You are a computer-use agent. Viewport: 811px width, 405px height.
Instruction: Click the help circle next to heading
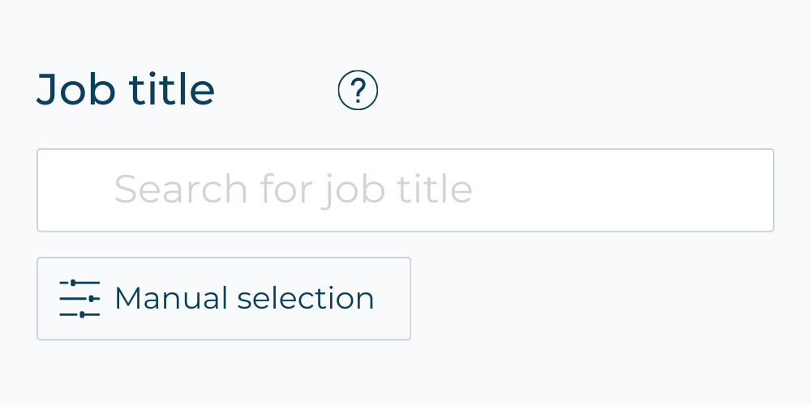pyautogui.click(x=358, y=91)
